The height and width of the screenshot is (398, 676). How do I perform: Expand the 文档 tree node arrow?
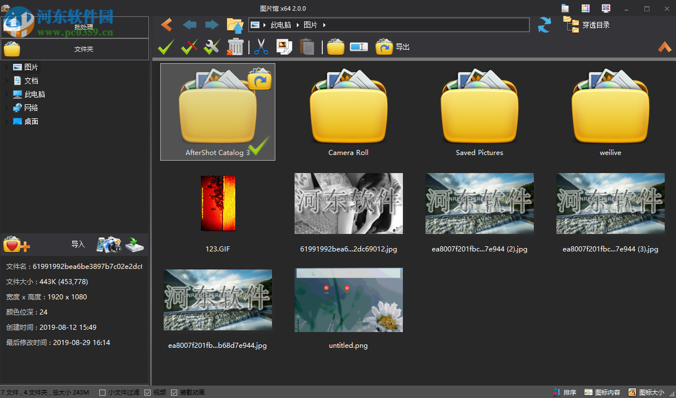tap(6, 81)
